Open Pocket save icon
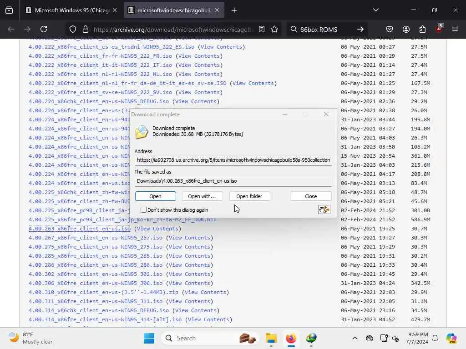The image size is (466, 349). click(x=390, y=29)
